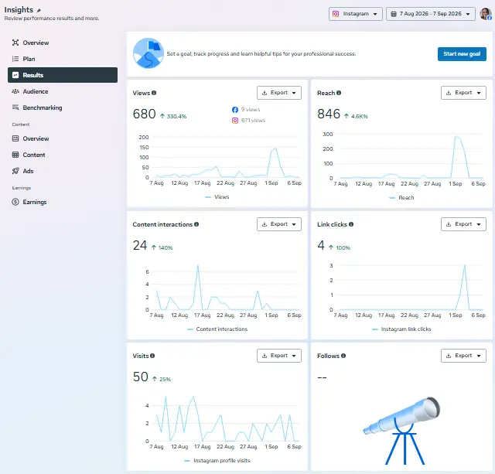Open the Benchmarking section

63,107
